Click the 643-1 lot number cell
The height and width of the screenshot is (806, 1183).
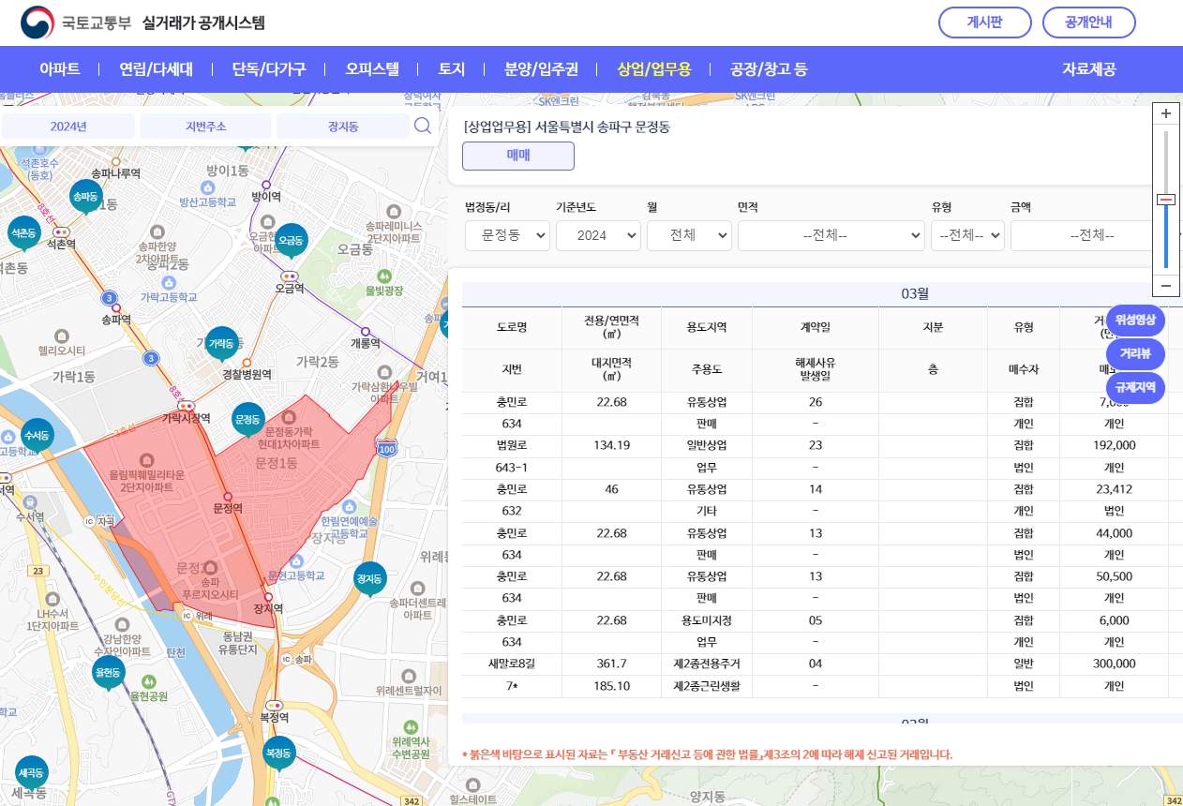(x=512, y=468)
